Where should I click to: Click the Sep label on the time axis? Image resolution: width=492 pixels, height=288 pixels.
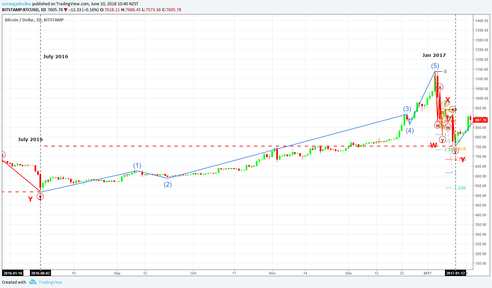(x=117, y=273)
